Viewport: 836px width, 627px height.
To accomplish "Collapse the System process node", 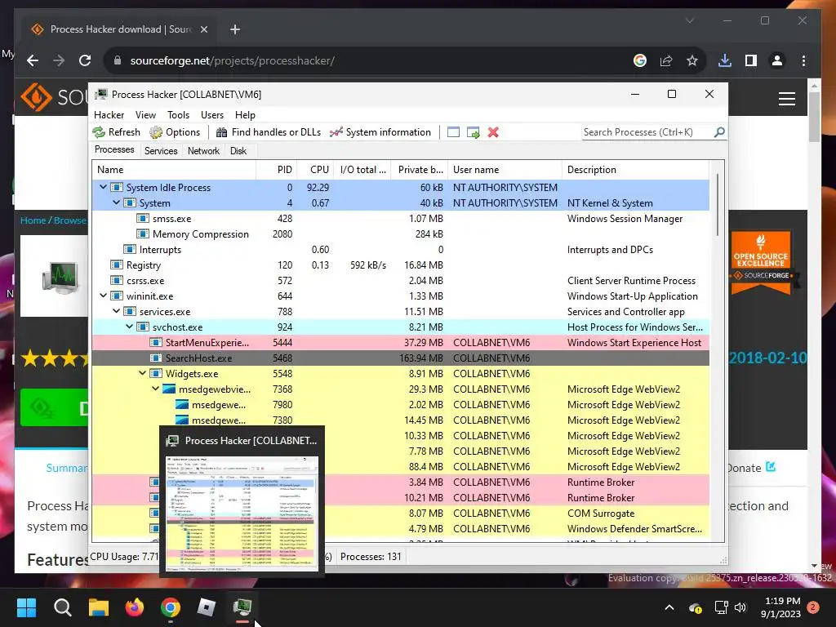I will click(116, 202).
